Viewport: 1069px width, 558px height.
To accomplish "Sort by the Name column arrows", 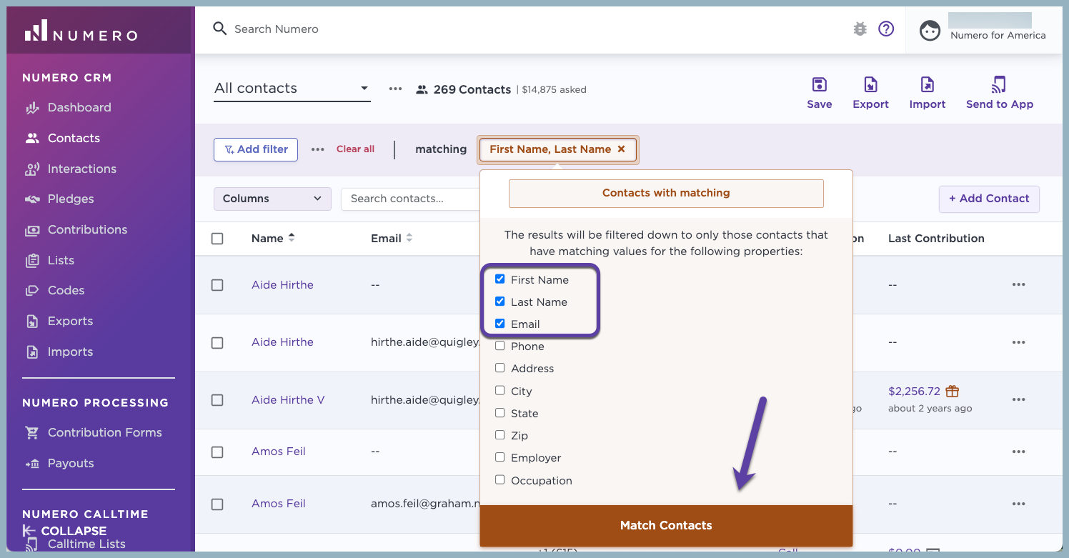I will point(292,238).
